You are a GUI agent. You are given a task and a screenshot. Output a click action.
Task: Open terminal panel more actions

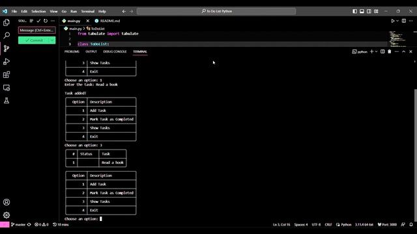[x=397, y=51]
